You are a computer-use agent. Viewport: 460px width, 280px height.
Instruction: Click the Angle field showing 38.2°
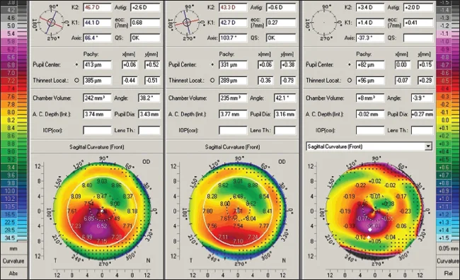[149, 98]
